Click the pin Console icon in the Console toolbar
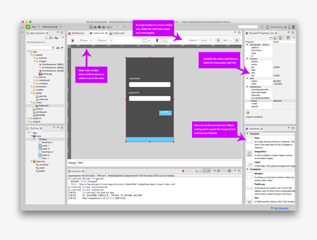Viewport: 317px width, 240px height. (x=214, y=170)
